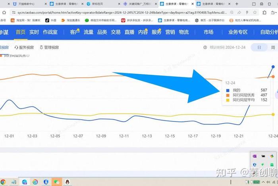Close the 关键词推广 tab

(x=156, y=4)
